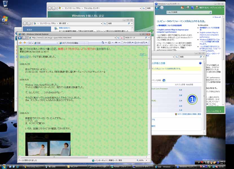Screen dimensions: 234x169
Task: Stop loading with the red X in Internet Explorer
Action: tap(122, 38)
